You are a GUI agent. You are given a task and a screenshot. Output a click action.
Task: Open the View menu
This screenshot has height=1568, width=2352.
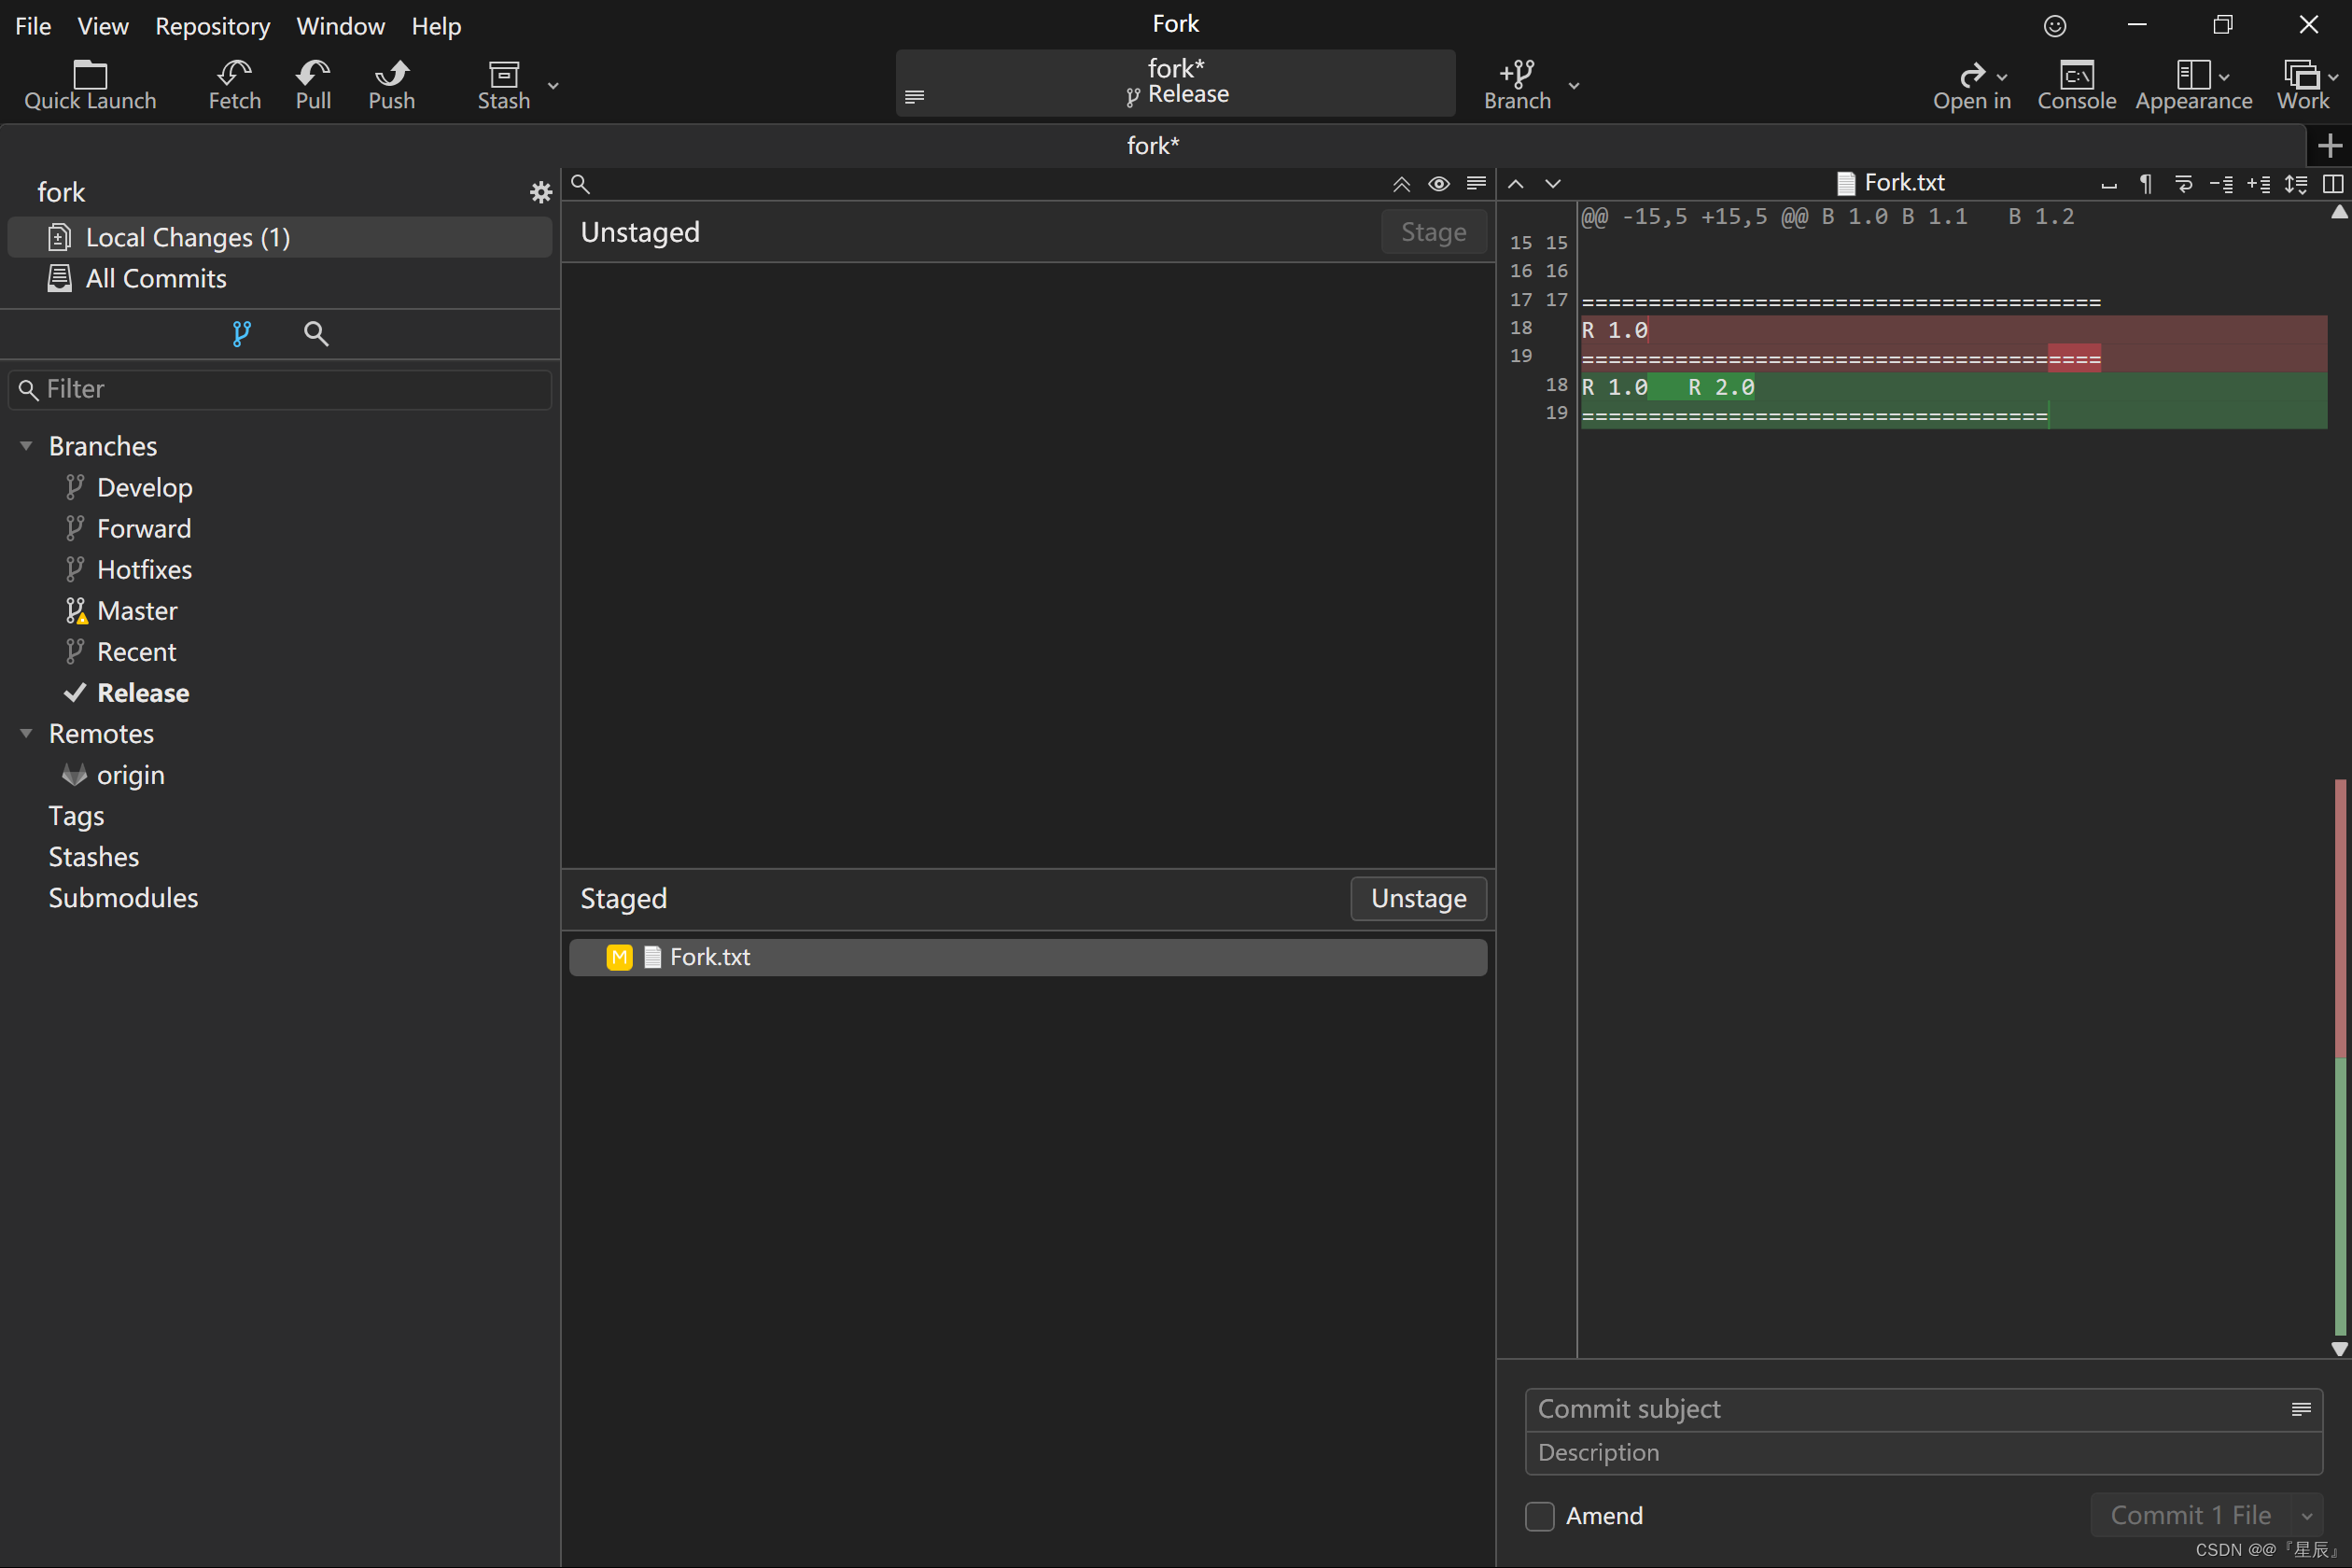click(103, 26)
